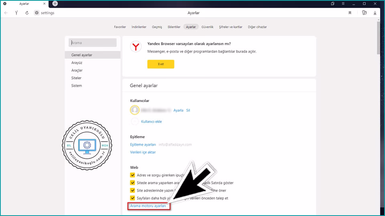This screenshot has height=216, width=385.
Task: Open the browser hamburger menu
Action: [x=343, y=4]
